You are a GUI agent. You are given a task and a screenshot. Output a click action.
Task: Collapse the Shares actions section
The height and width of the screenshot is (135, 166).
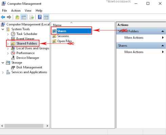point(163,46)
